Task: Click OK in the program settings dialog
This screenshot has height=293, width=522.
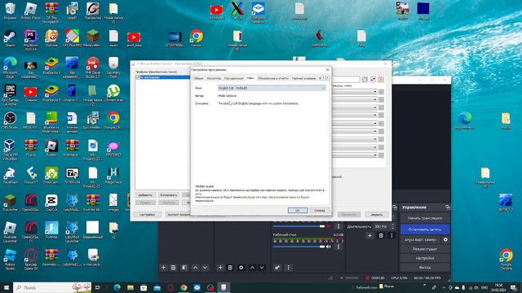Action: 297,210
